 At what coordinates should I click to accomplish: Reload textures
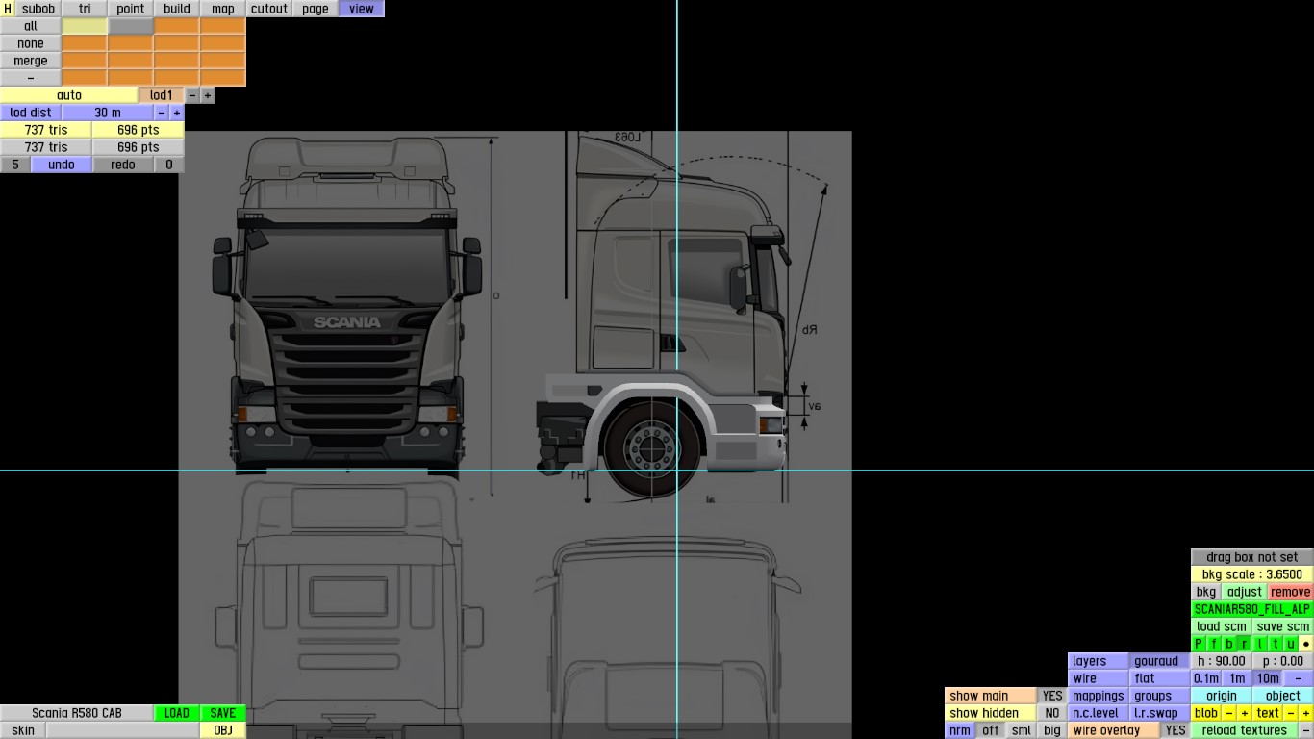[x=1245, y=730]
